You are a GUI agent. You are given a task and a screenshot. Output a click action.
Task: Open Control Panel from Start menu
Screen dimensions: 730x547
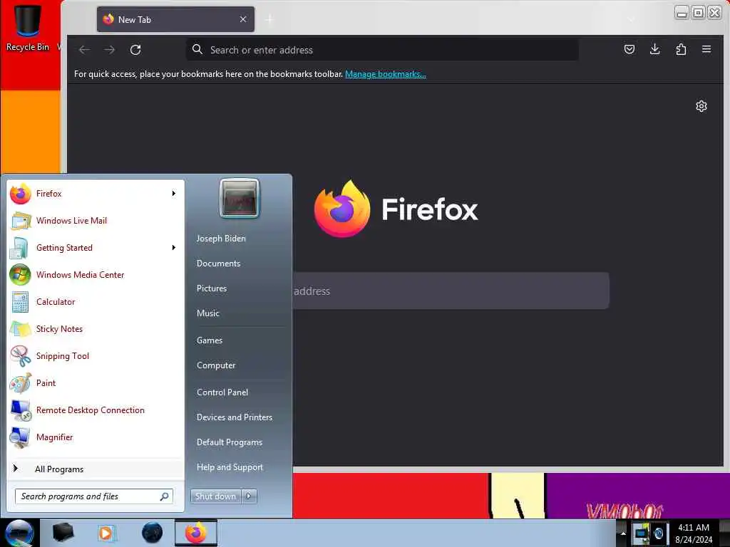pos(222,392)
